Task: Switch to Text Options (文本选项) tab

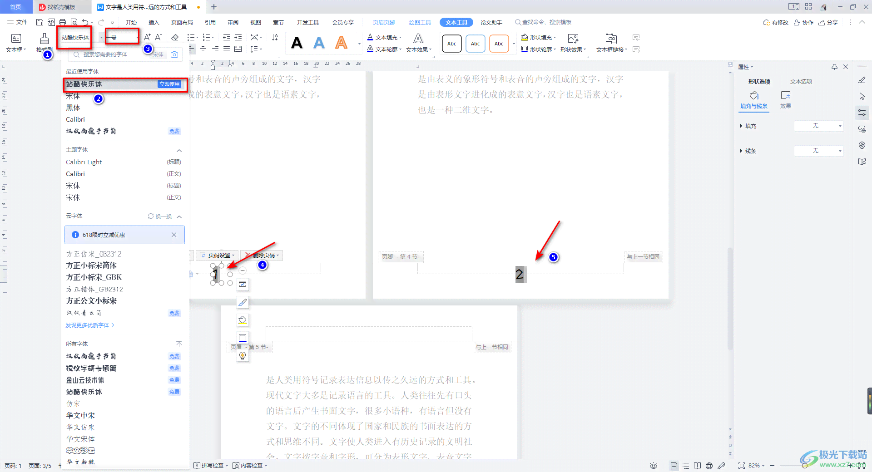Action: (x=801, y=82)
